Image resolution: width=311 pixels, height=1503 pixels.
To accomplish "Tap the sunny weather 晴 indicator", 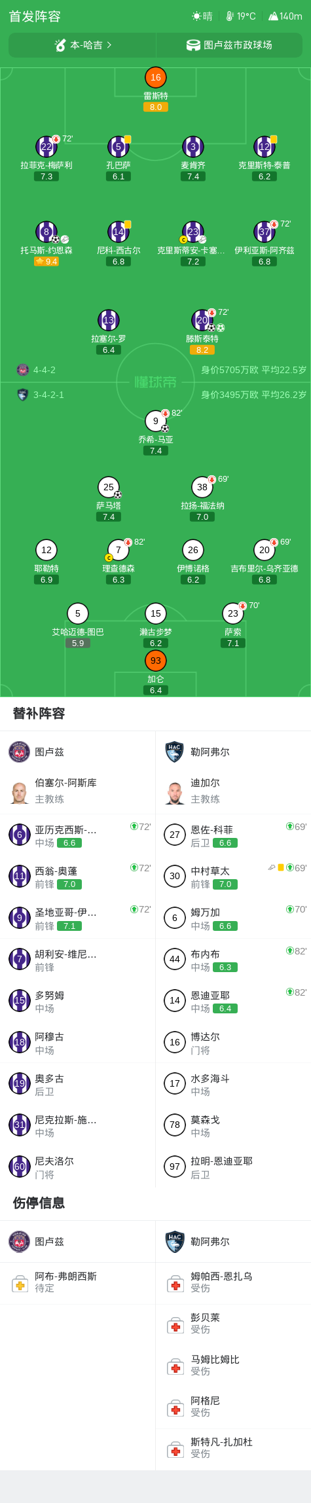I will (x=202, y=16).
